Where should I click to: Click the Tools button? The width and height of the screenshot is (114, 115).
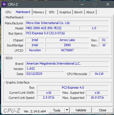point(57,110)
